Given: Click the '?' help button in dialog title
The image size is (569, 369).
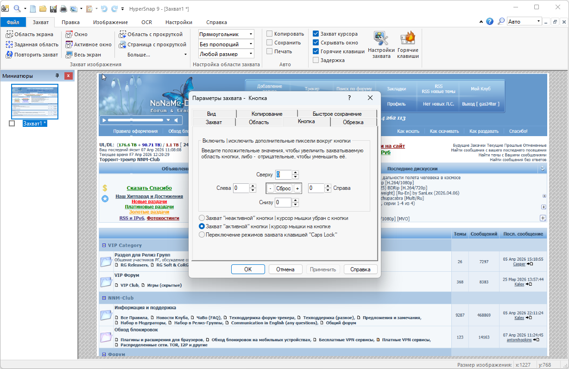Looking at the screenshot, I should pos(349,98).
